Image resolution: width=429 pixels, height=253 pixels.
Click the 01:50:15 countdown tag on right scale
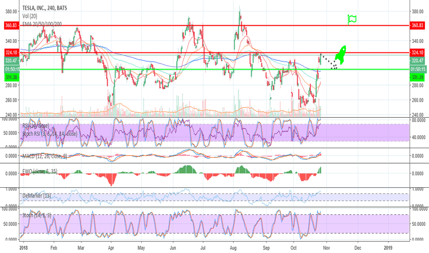tap(417, 69)
